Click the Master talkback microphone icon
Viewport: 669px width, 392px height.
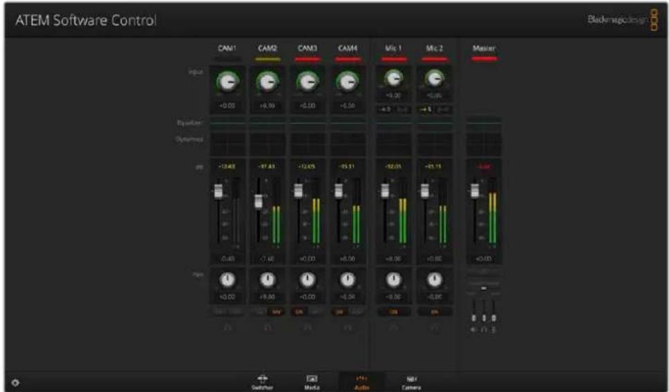pyautogui.click(x=493, y=330)
